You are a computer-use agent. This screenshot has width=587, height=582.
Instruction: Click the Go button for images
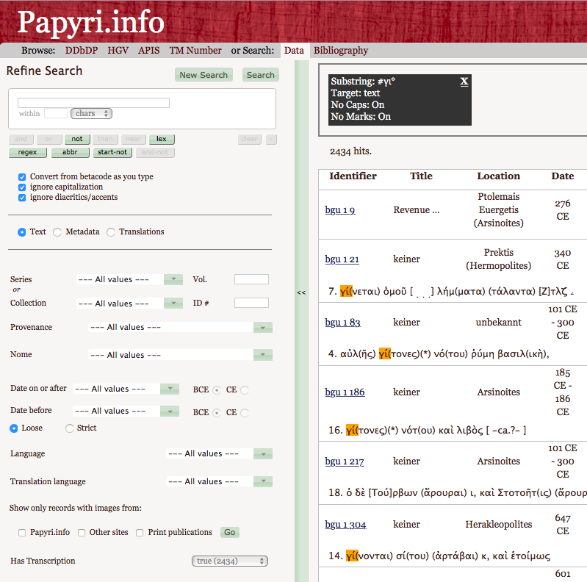(229, 532)
